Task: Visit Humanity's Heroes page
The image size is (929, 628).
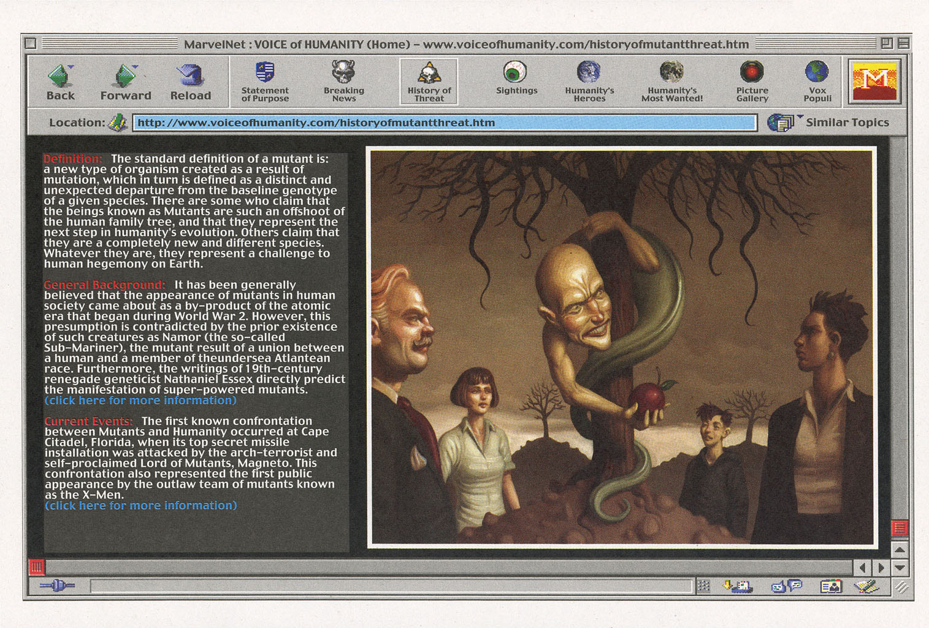Action: pos(589,82)
